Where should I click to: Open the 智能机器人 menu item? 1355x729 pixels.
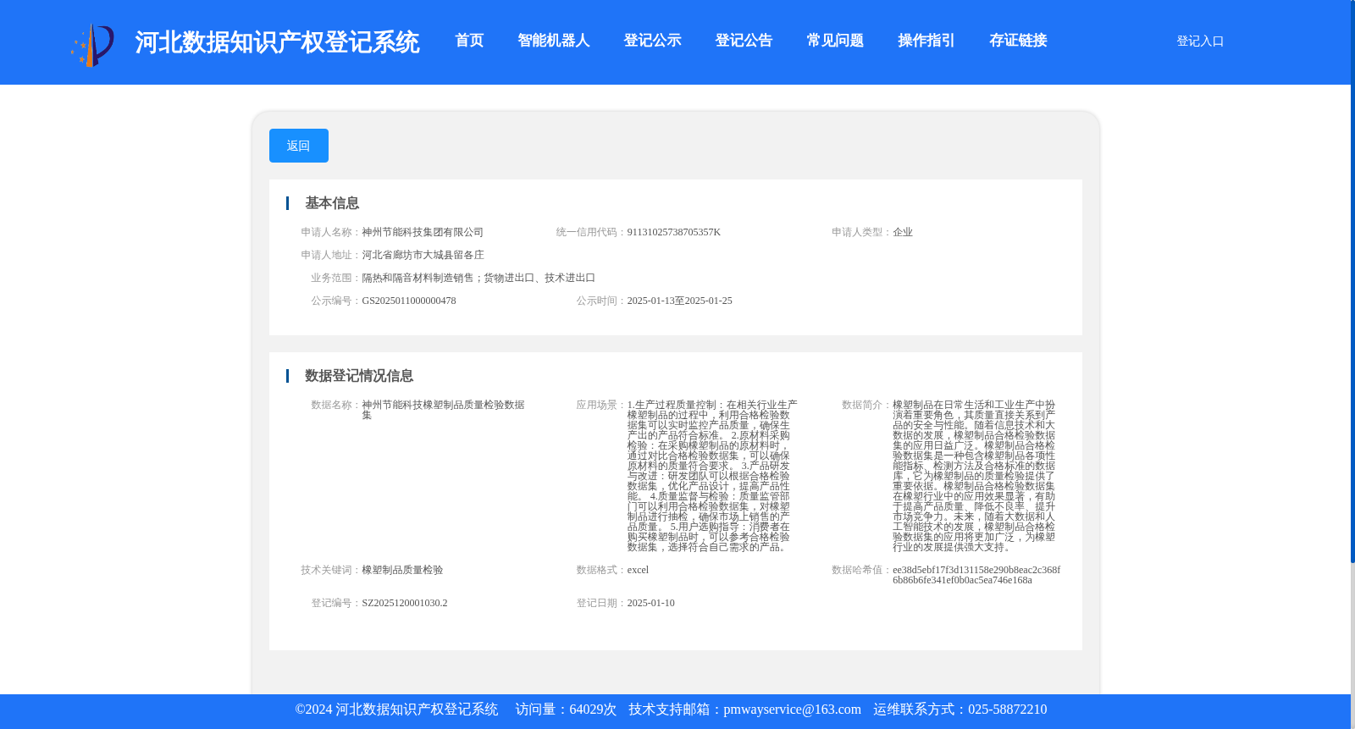coord(553,41)
